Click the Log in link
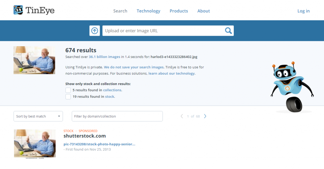This screenshot has width=324, height=169. point(303,11)
